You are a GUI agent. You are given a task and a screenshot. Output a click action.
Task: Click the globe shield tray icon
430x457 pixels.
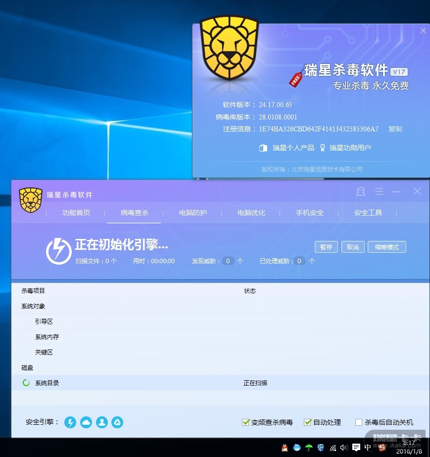click(x=321, y=448)
